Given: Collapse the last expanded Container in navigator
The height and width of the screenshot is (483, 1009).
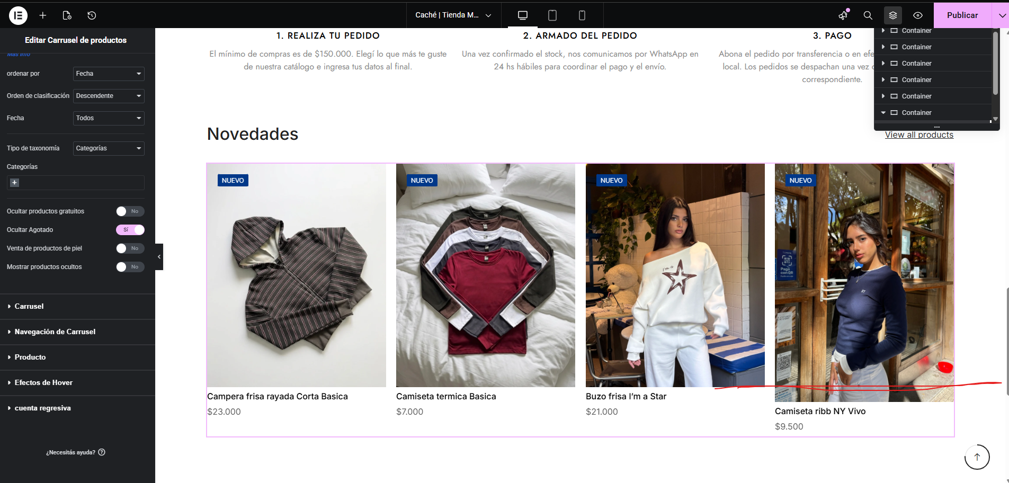Looking at the screenshot, I should click(x=883, y=113).
